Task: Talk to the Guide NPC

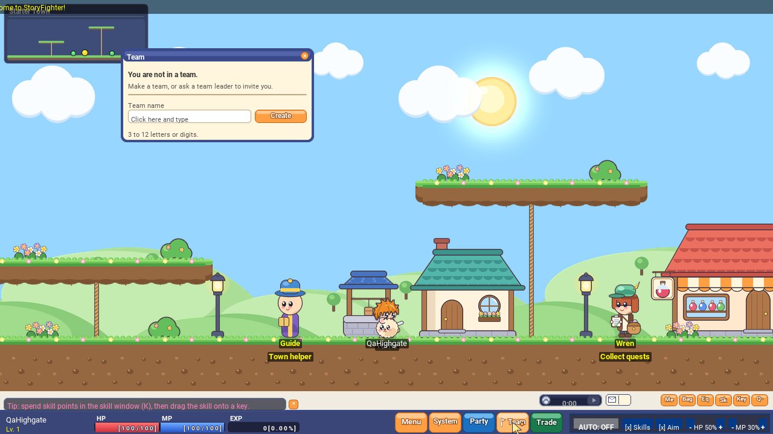Action: point(290,309)
